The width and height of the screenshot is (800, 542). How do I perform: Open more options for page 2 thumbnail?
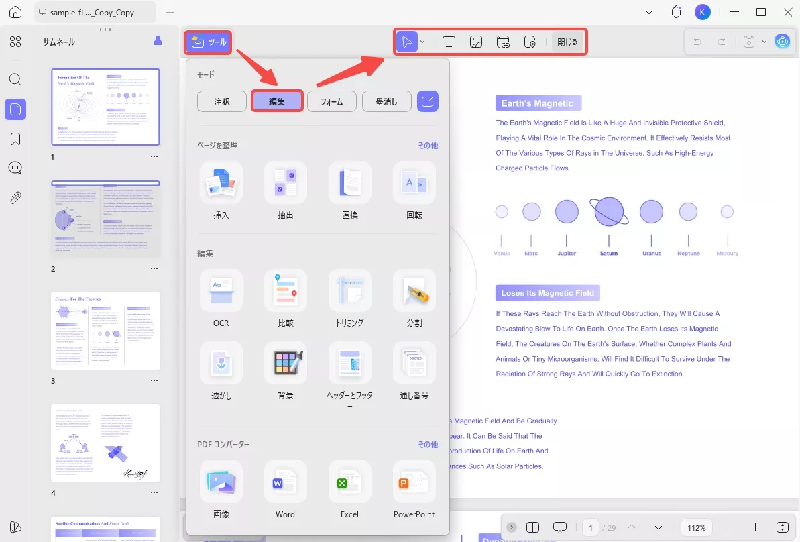point(154,268)
